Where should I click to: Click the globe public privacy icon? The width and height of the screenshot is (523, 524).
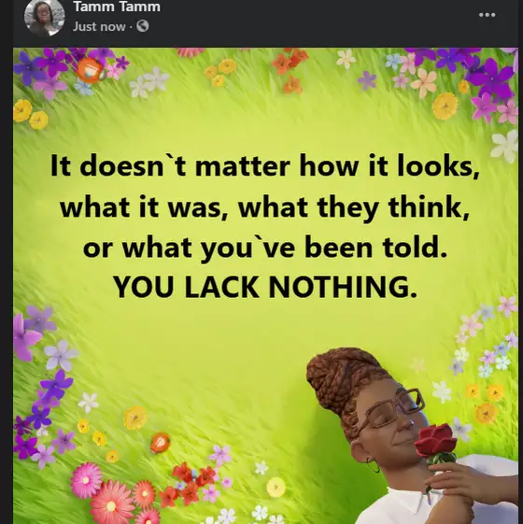pyautogui.click(x=143, y=26)
